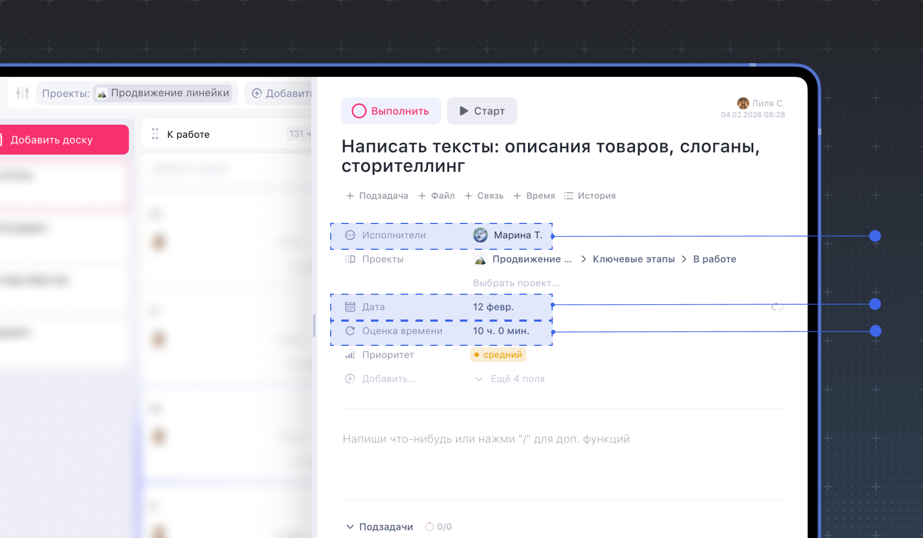Screen dimensions: 923x538
Task: Collapse the Подзадачи section
Action: tap(350, 527)
